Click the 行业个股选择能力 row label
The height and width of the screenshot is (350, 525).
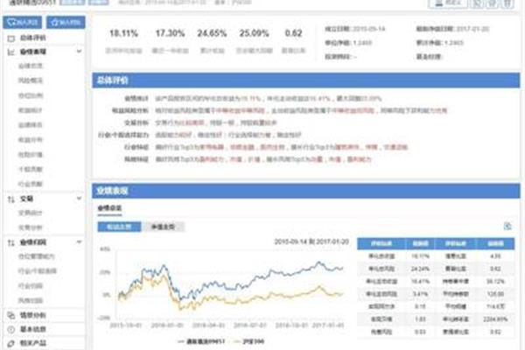(x=123, y=135)
